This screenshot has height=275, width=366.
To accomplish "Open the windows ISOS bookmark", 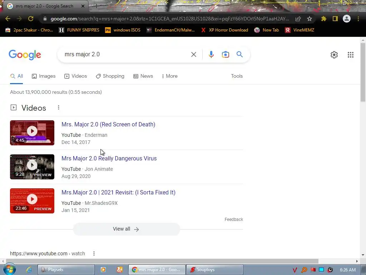I will point(123,30).
